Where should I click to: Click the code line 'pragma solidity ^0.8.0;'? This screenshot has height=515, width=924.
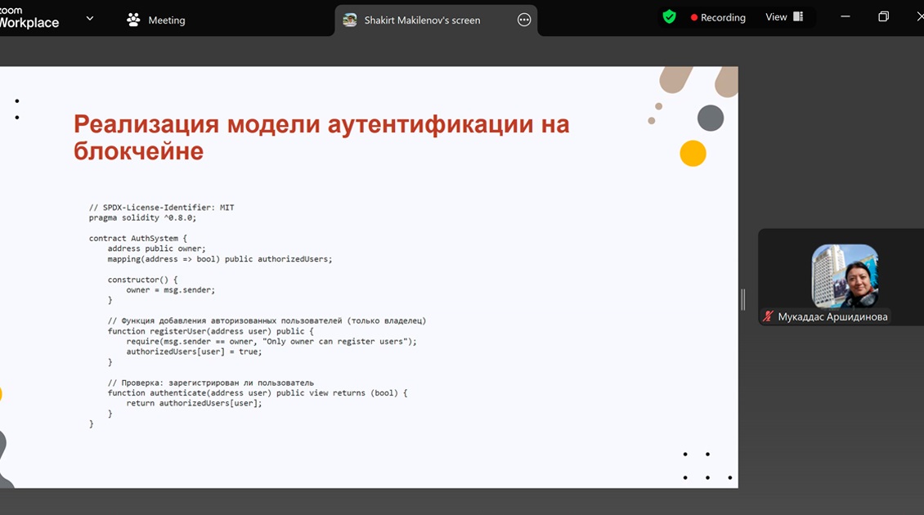(142, 217)
